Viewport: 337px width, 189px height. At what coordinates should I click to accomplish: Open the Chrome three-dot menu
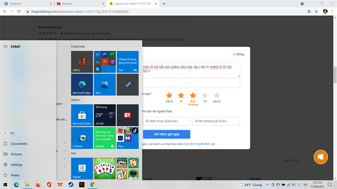[332, 12]
